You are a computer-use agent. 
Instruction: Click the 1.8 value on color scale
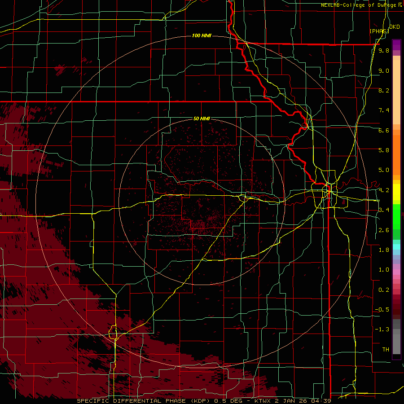(x=384, y=250)
